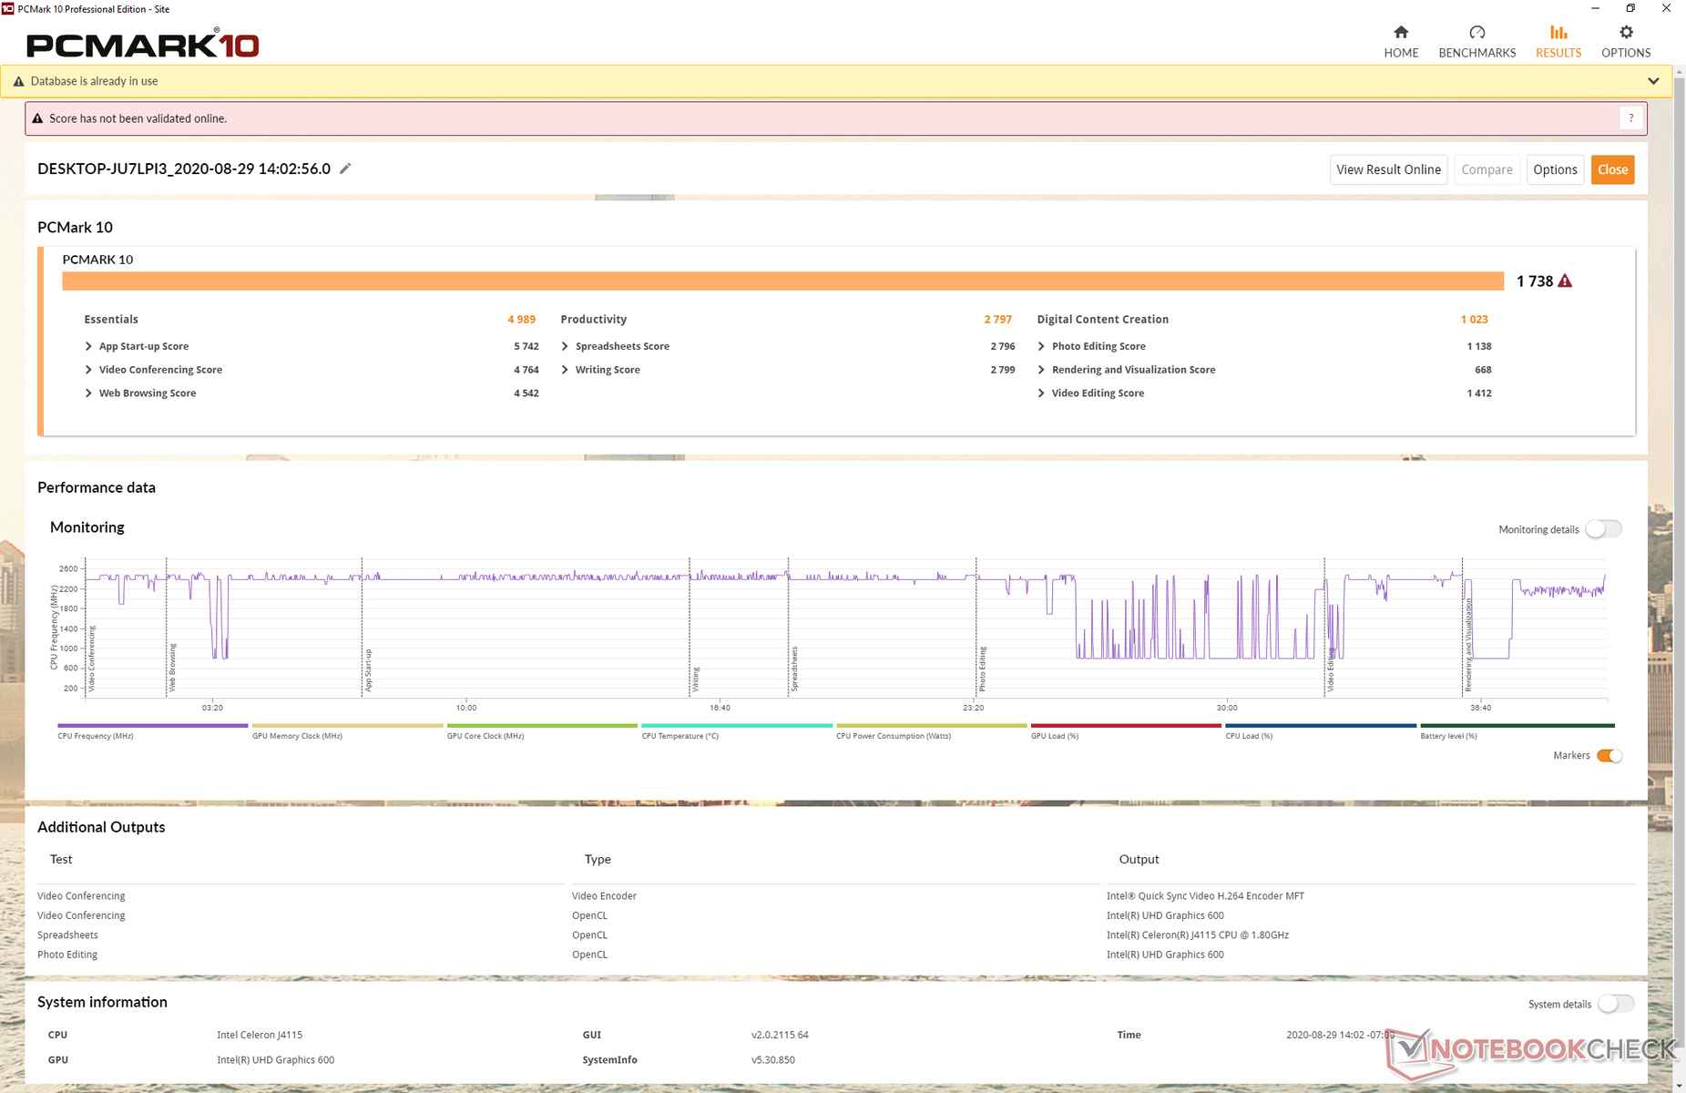Click the warning icon in Database banner

(18, 81)
